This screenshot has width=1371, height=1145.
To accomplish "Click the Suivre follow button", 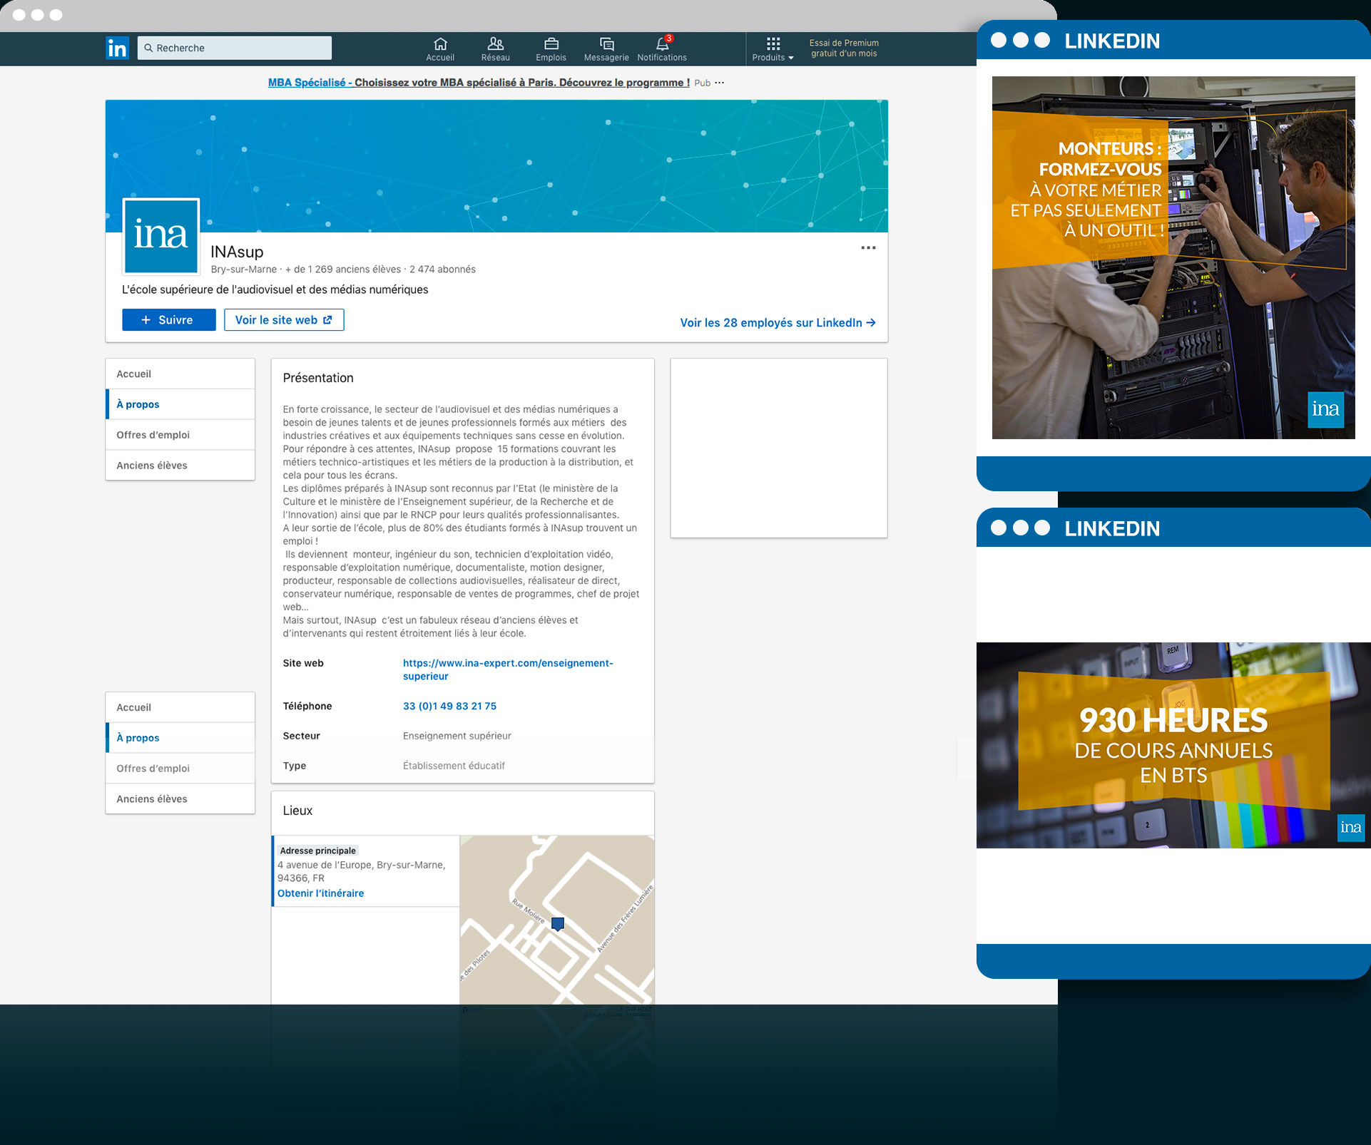I will tap(169, 320).
